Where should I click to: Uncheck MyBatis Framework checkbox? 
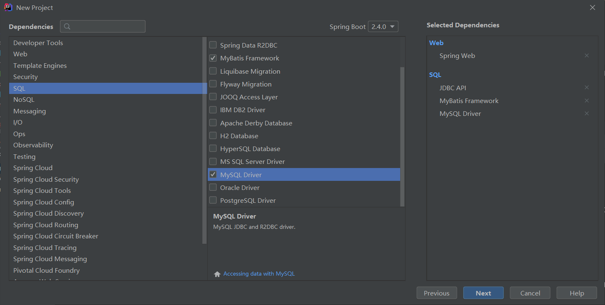[x=213, y=58]
